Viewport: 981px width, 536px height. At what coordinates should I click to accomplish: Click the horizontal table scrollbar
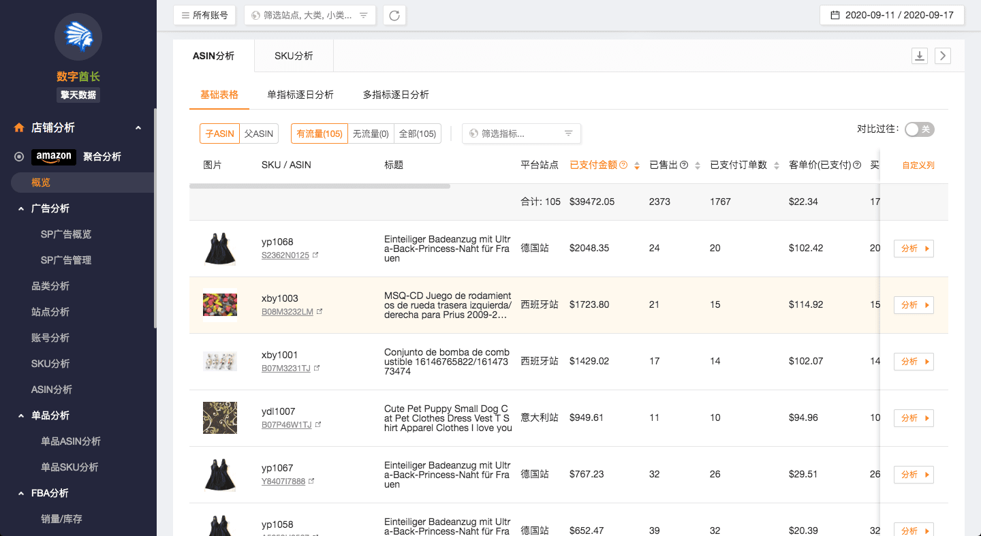[320, 186]
